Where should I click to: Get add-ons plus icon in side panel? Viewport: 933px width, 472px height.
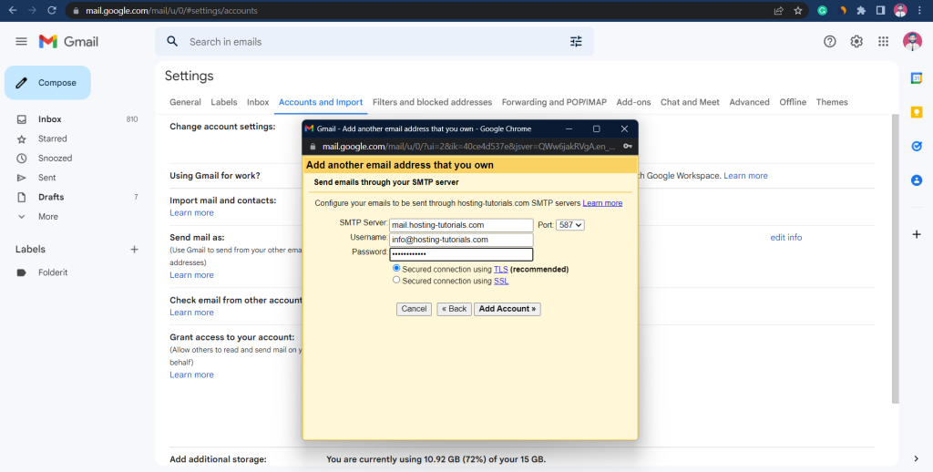coord(917,234)
